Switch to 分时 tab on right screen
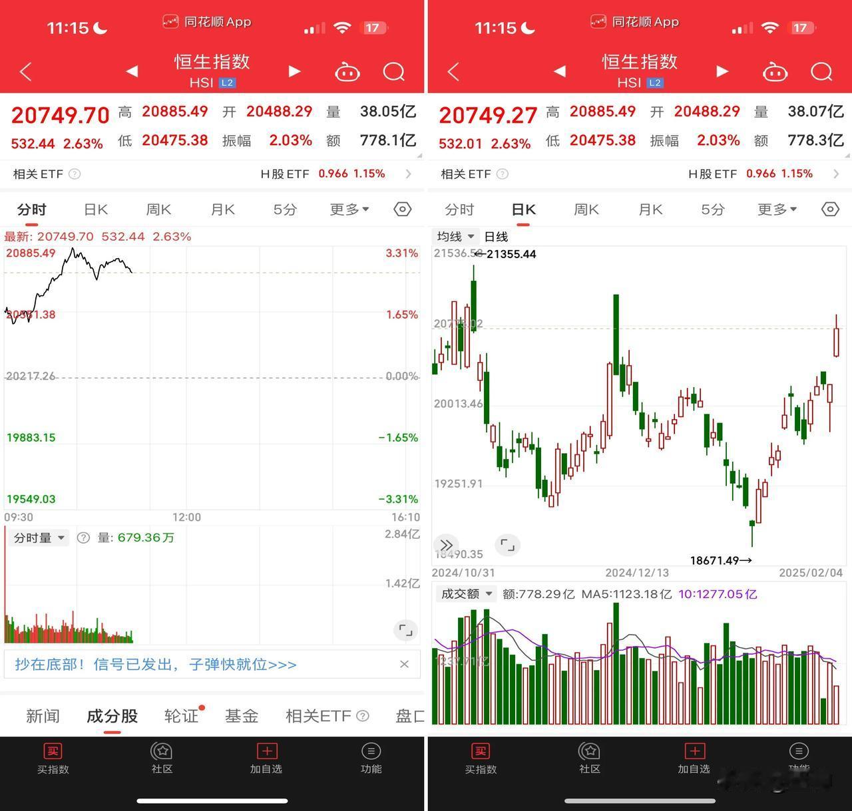The width and height of the screenshot is (852, 811). pyautogui.click(x=459, y=210)
